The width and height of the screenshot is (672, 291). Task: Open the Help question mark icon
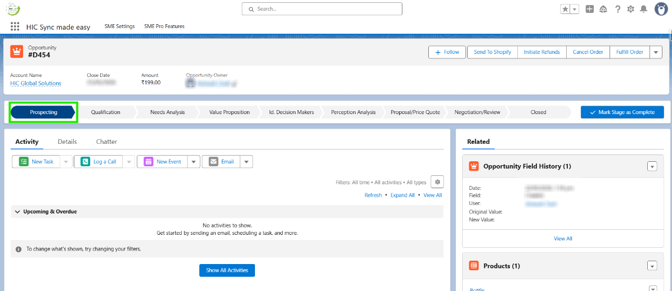[617, 9]
